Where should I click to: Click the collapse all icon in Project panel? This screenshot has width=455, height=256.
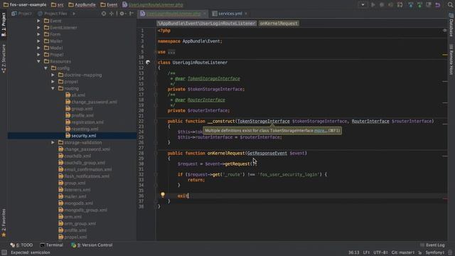tap(112, 14)
